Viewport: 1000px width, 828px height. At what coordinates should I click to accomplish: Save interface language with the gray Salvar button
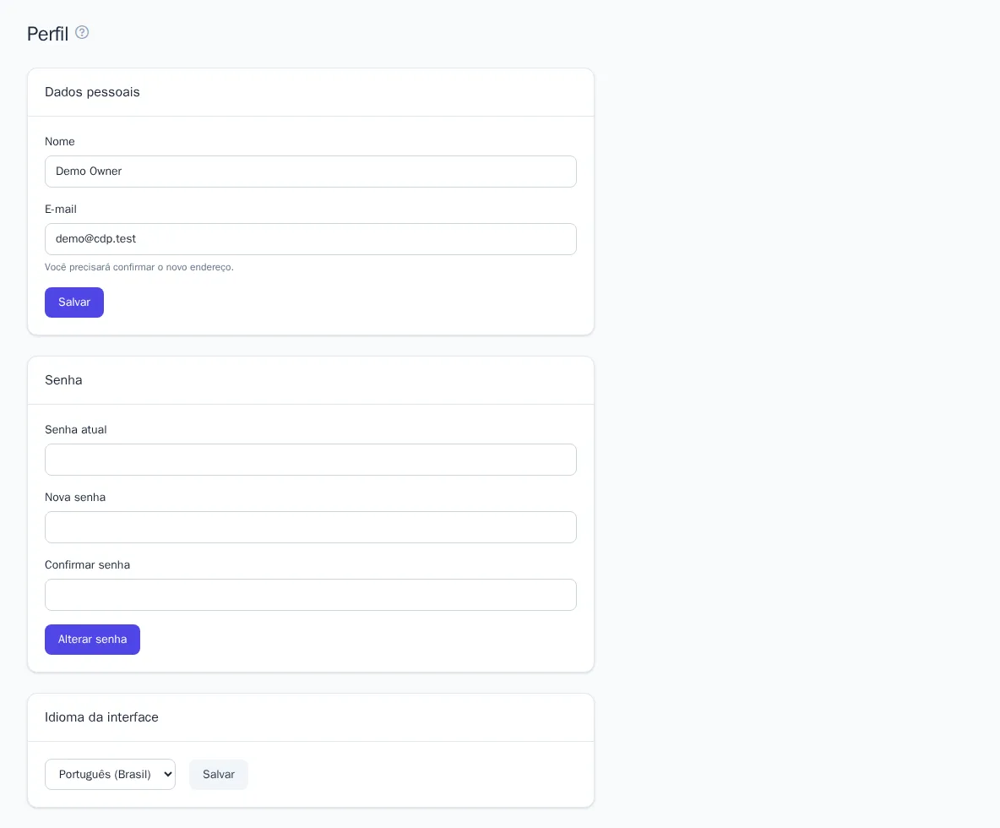tap(219, 775)
